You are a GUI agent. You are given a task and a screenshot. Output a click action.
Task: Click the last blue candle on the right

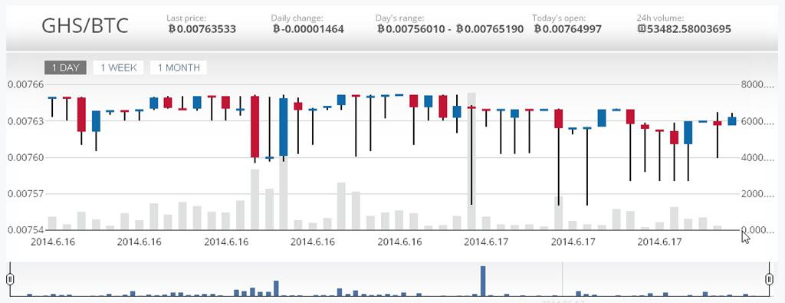[x=732, y=120]
